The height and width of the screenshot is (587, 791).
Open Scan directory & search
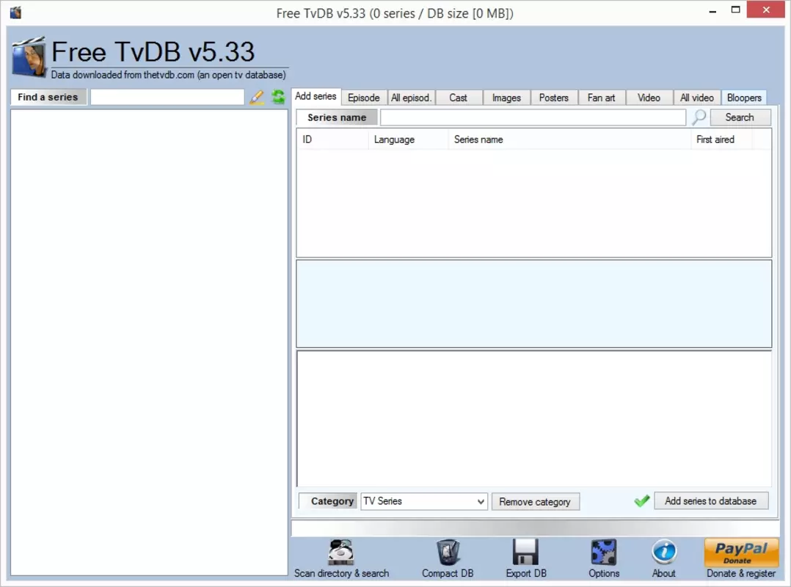341,559
